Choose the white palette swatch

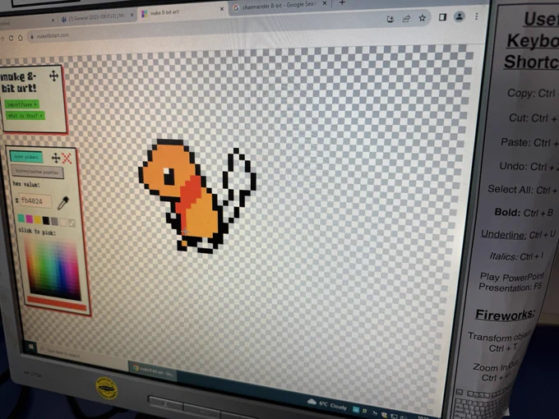click(63, 223)
